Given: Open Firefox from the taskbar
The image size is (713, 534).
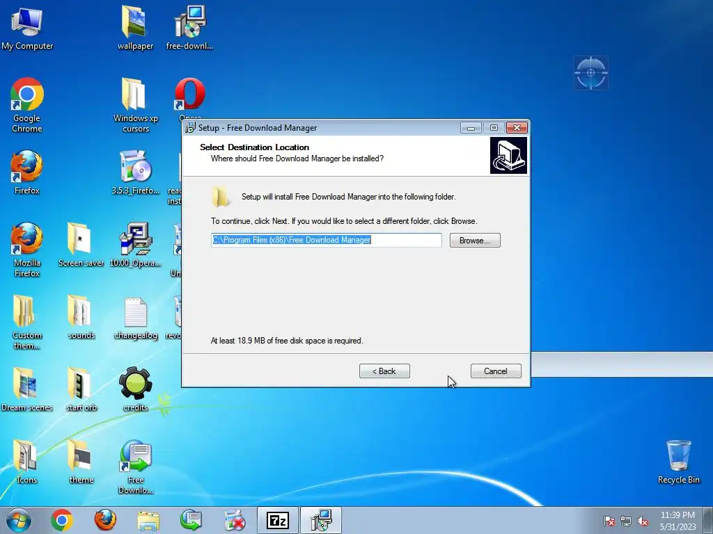Looking at the screenshot, I should 105,520.
